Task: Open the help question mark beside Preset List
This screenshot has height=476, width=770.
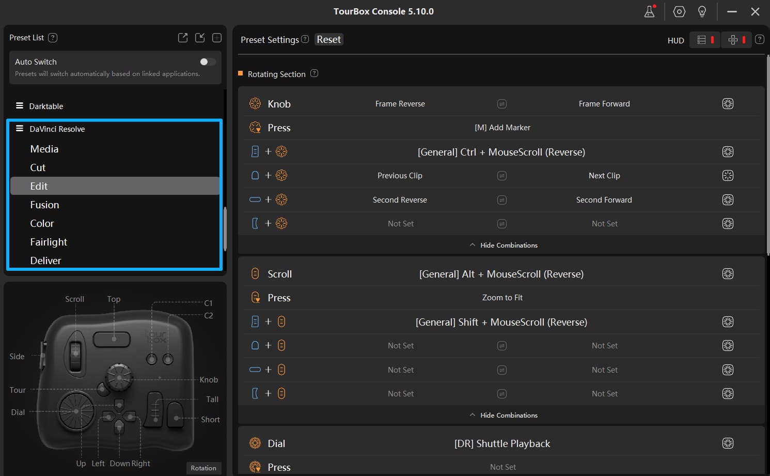Action: pyautogui.click(x=52, y=37)
